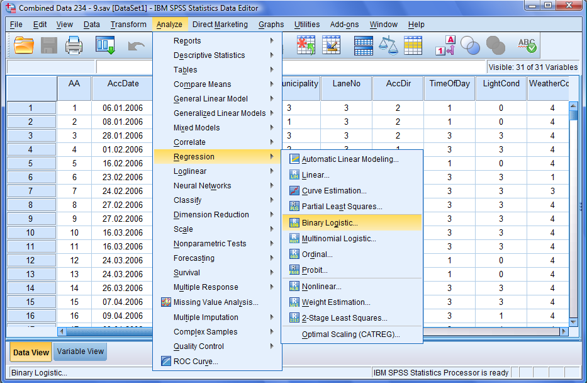Select the cell containing 23.02.2006
This screenshot has height=383, width=587.
(x=123, y=177)
